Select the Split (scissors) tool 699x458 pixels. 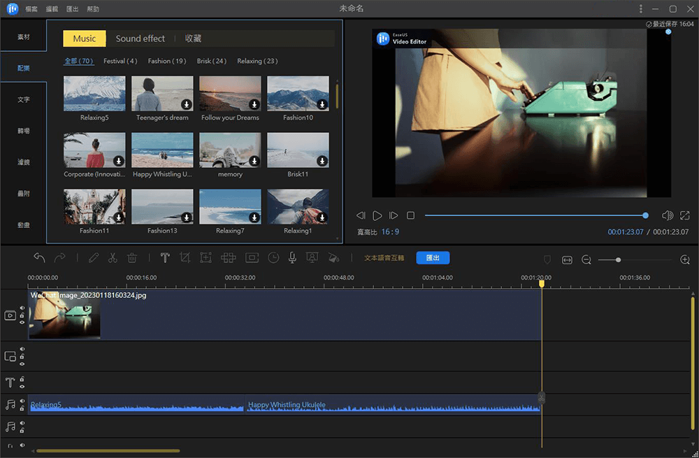[113, 259]
